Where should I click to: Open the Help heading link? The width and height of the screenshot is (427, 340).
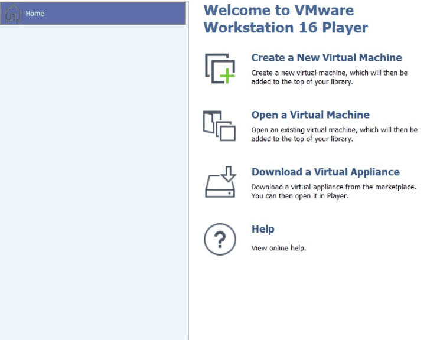coord(263,229)
